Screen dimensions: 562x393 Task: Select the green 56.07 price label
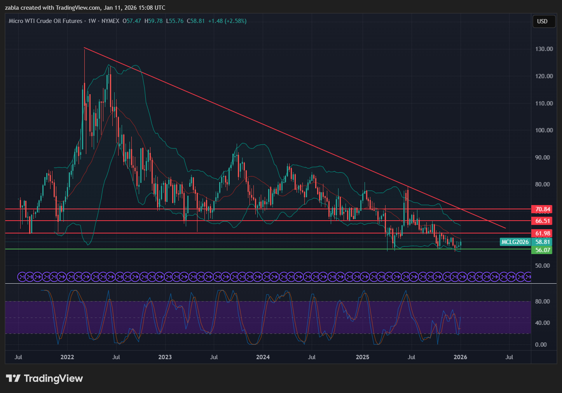click(x=543, y=250)
